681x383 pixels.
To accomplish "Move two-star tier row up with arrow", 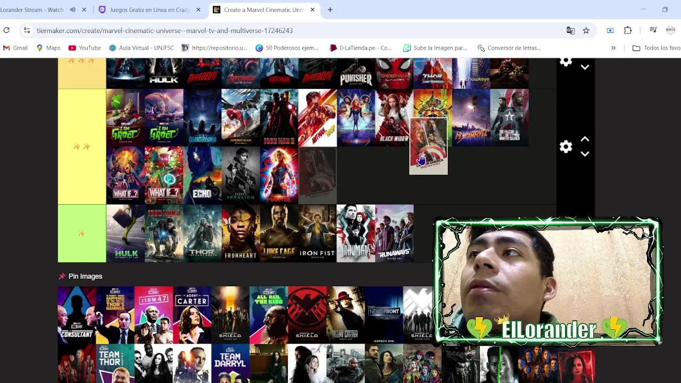I will [585, 139].
